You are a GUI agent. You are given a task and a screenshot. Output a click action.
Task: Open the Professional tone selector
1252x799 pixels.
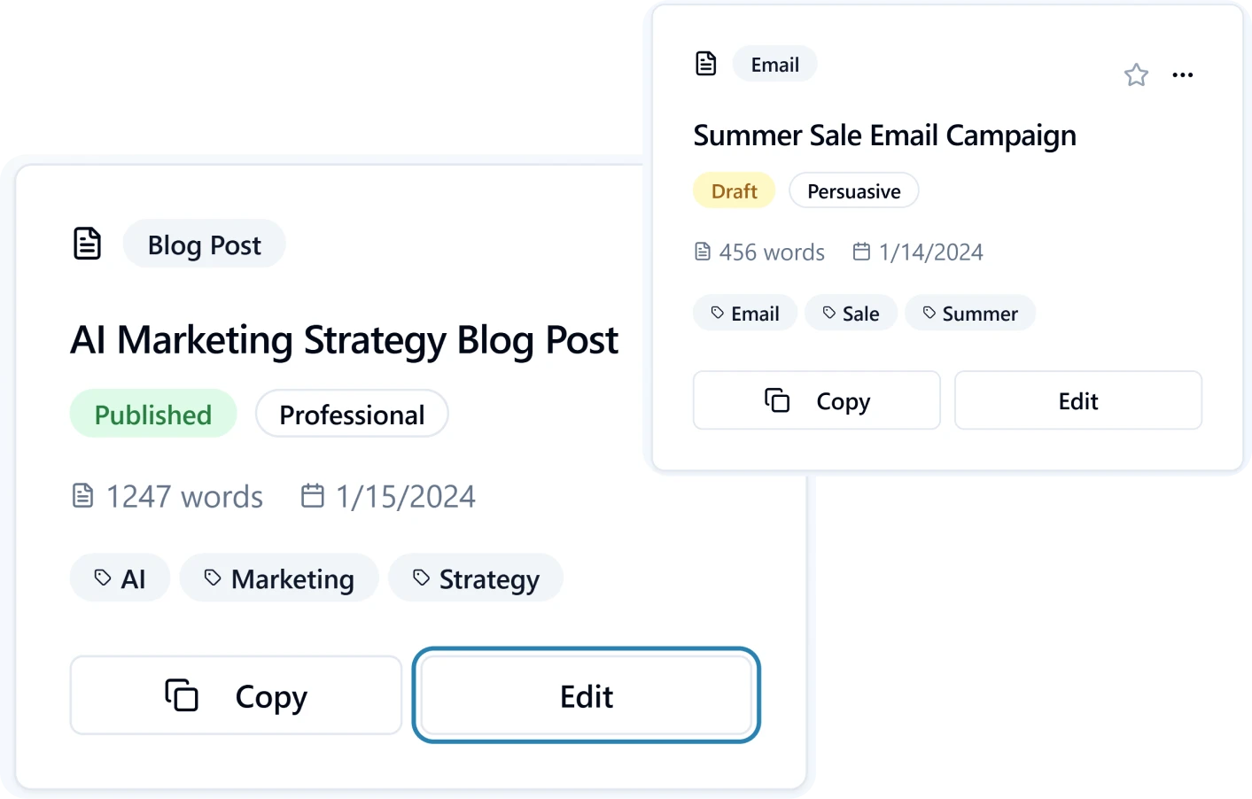(x=352, y=414)
